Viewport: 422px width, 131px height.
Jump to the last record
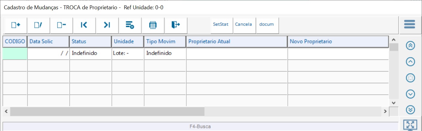pyautogui.click(x=107, y=25)
